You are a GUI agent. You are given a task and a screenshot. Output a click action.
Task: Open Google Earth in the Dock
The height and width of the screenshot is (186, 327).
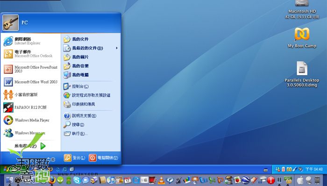tap(246, 180)
